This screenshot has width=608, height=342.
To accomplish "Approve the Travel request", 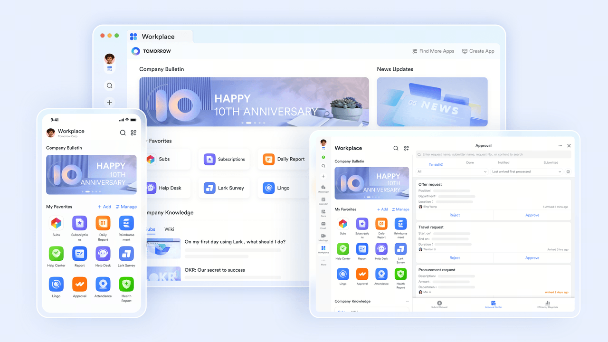I will [532, 258].
